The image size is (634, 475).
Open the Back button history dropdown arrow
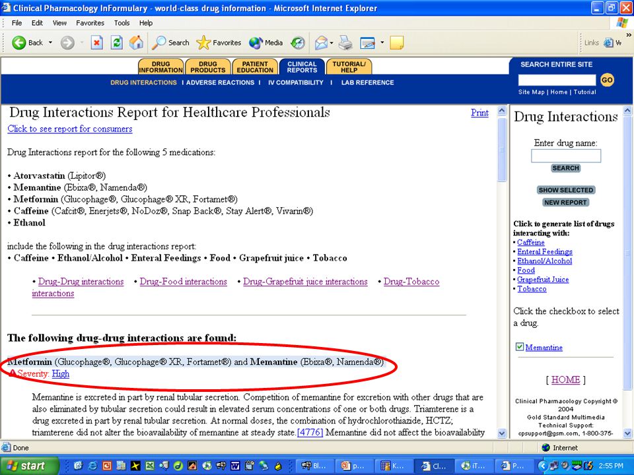coord(50,42)
